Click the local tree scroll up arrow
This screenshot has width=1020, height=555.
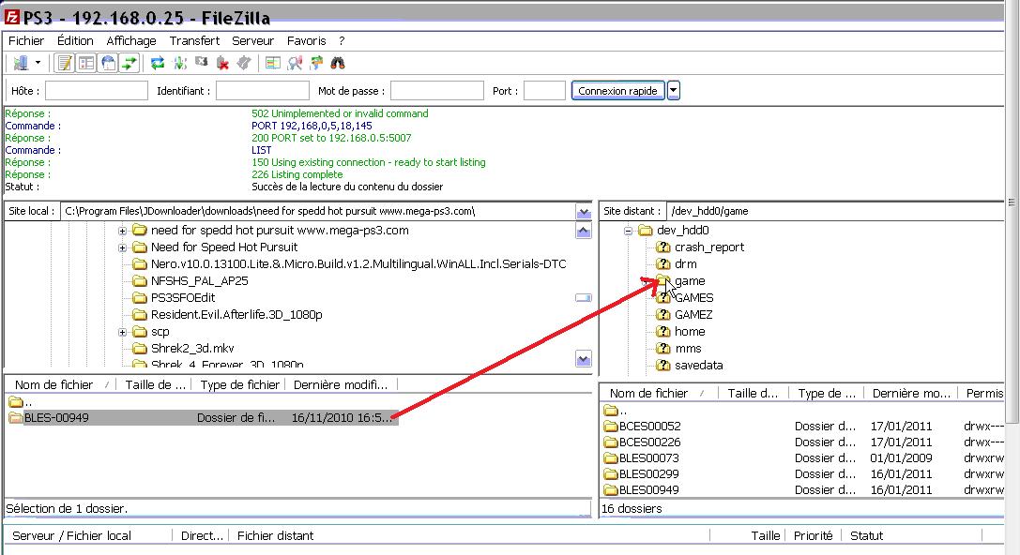[584, 231]
